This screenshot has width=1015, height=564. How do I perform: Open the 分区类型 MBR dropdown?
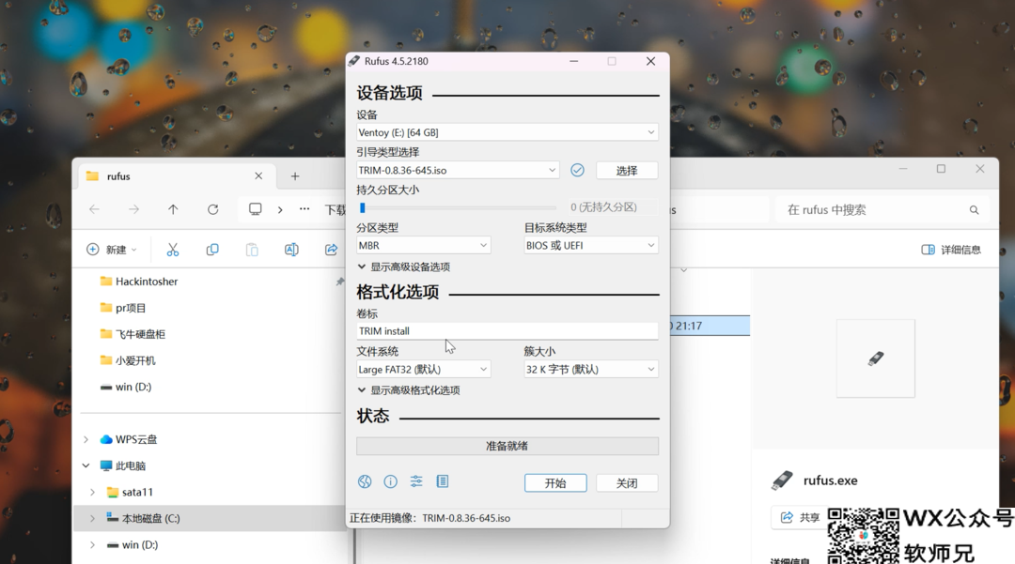coord(423,245)
